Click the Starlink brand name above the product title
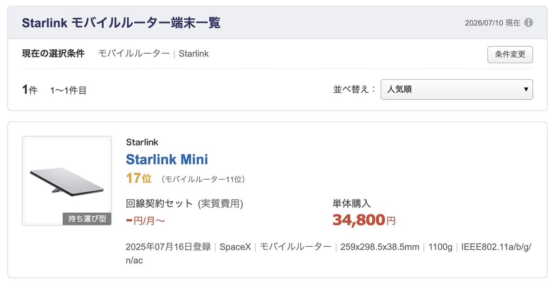The width and height of the screenshot is (557, 289). click(142, 142)
